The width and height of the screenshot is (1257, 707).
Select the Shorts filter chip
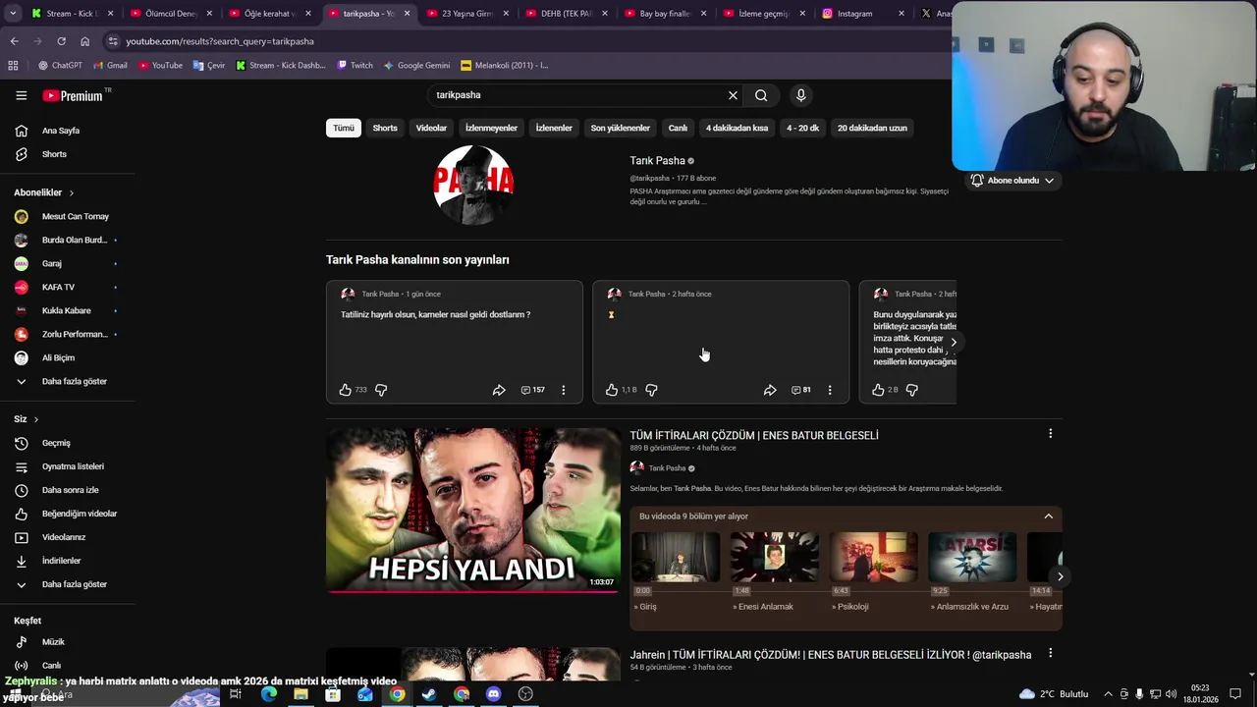point(385,128)
